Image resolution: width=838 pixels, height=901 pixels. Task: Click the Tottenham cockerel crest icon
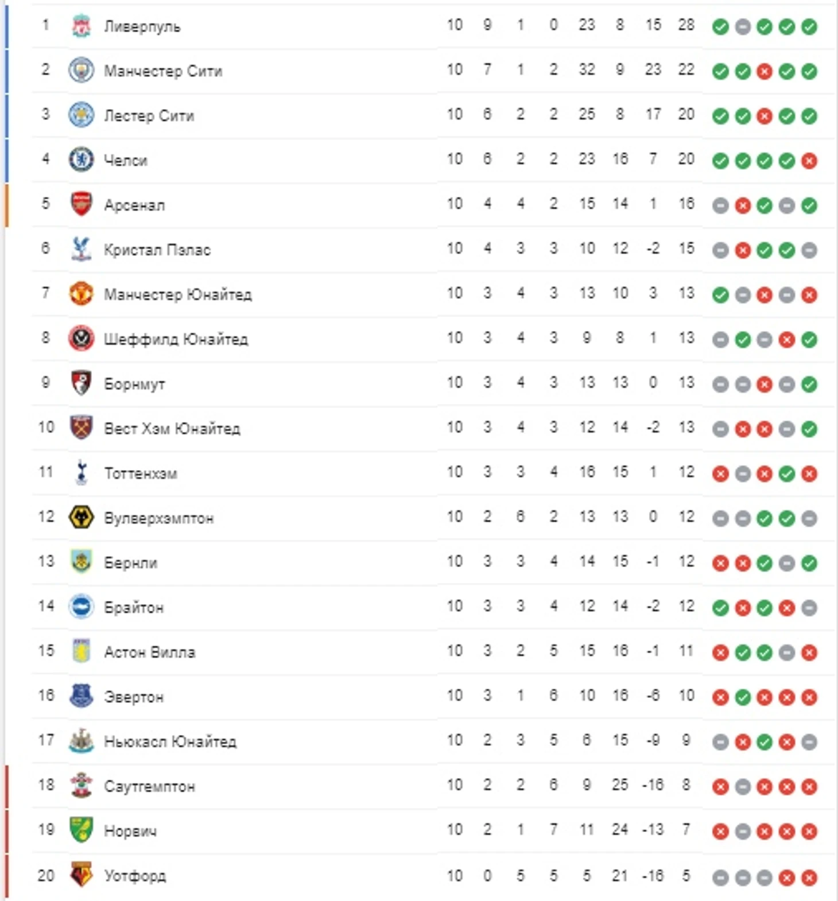81,473
